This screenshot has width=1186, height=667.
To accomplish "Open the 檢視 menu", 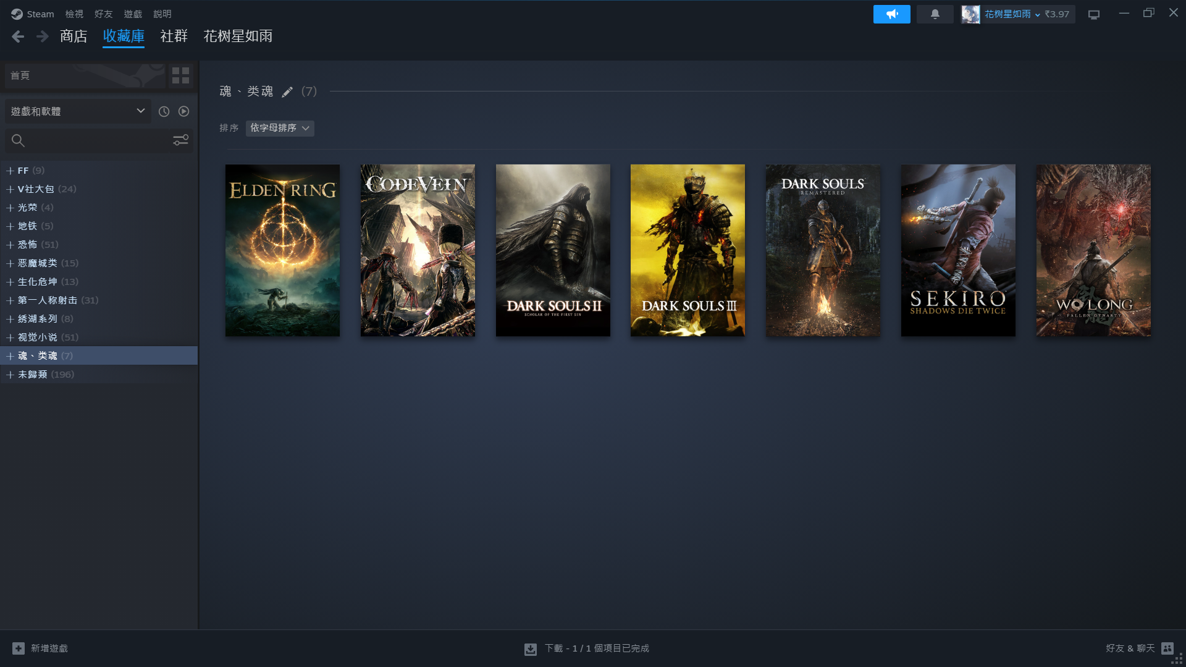I will click(x=74, y=14).
